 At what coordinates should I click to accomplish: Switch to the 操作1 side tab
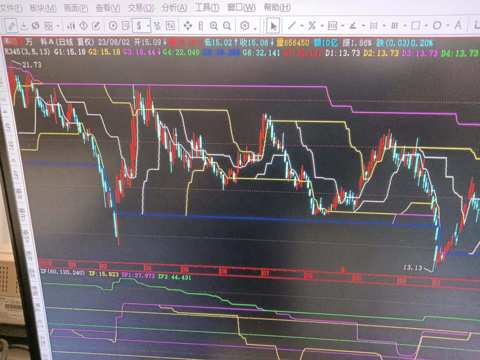pos(21,214)
